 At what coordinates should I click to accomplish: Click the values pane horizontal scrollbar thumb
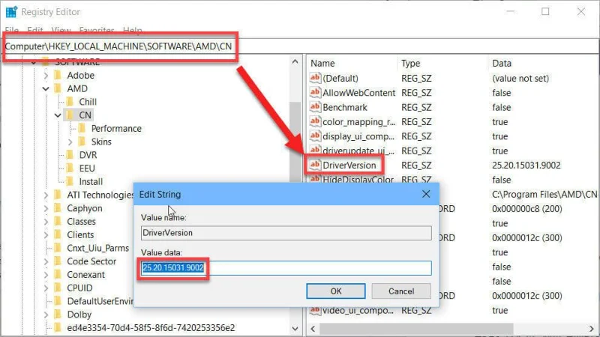[x=416, y=329]
